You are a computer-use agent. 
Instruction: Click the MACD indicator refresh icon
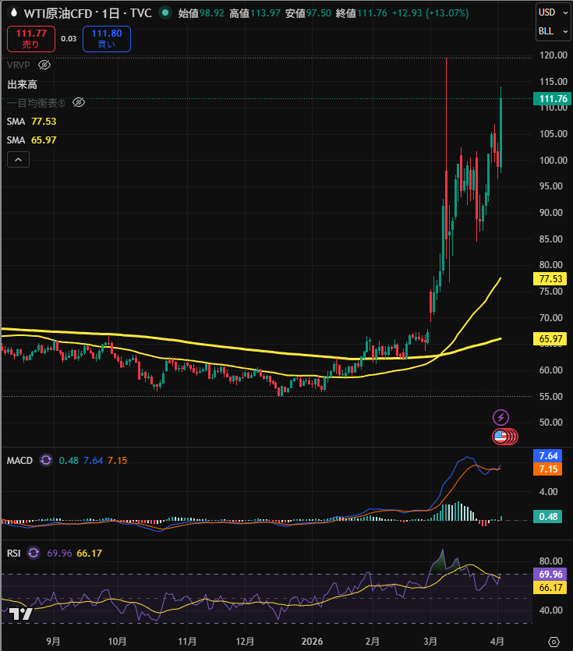pyautogui.click(x=46, y=460)
